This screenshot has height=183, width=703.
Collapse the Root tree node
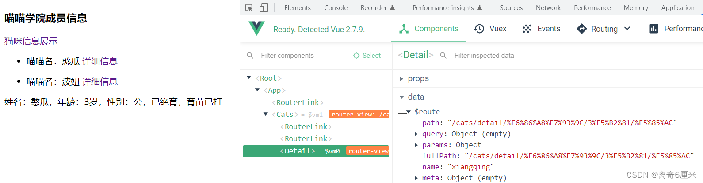tap(249, 78)
